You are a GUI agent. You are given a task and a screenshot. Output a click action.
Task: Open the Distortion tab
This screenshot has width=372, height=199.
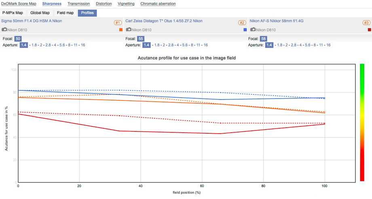click(104, 4)
